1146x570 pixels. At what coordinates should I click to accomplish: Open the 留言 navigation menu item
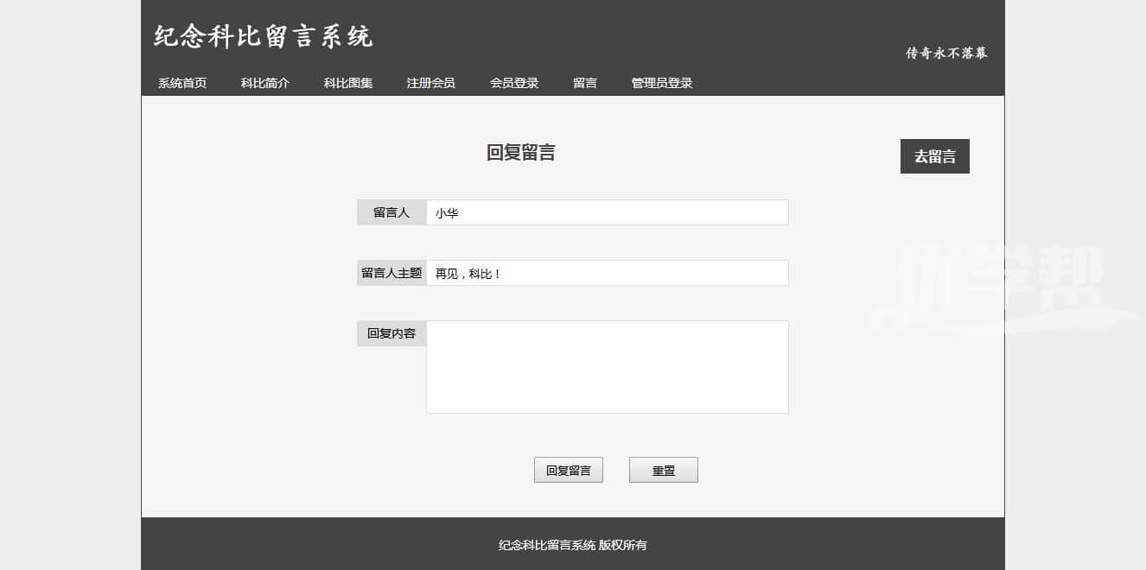(x=585, y=83)
